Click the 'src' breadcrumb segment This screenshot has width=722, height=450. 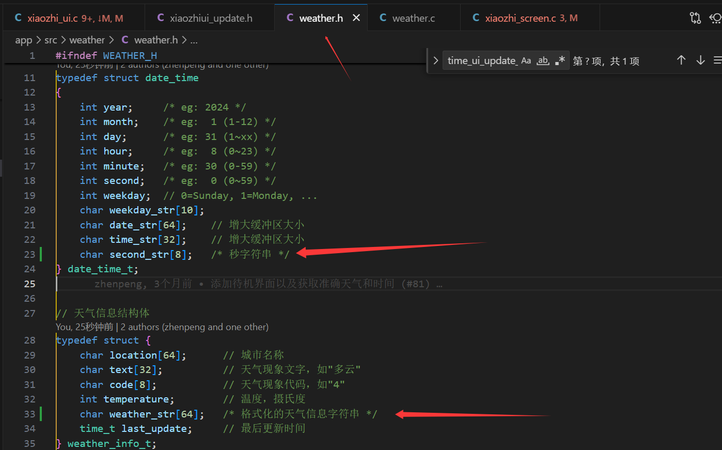pyautogui.click(x=51, y=40)
